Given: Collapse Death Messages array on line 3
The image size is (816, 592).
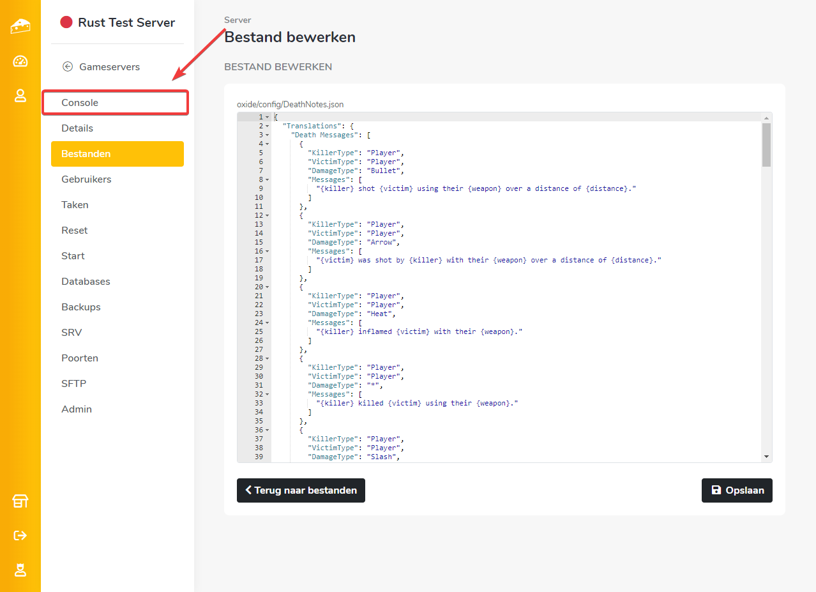Looking at the screenshot, I should coord(267,135).
